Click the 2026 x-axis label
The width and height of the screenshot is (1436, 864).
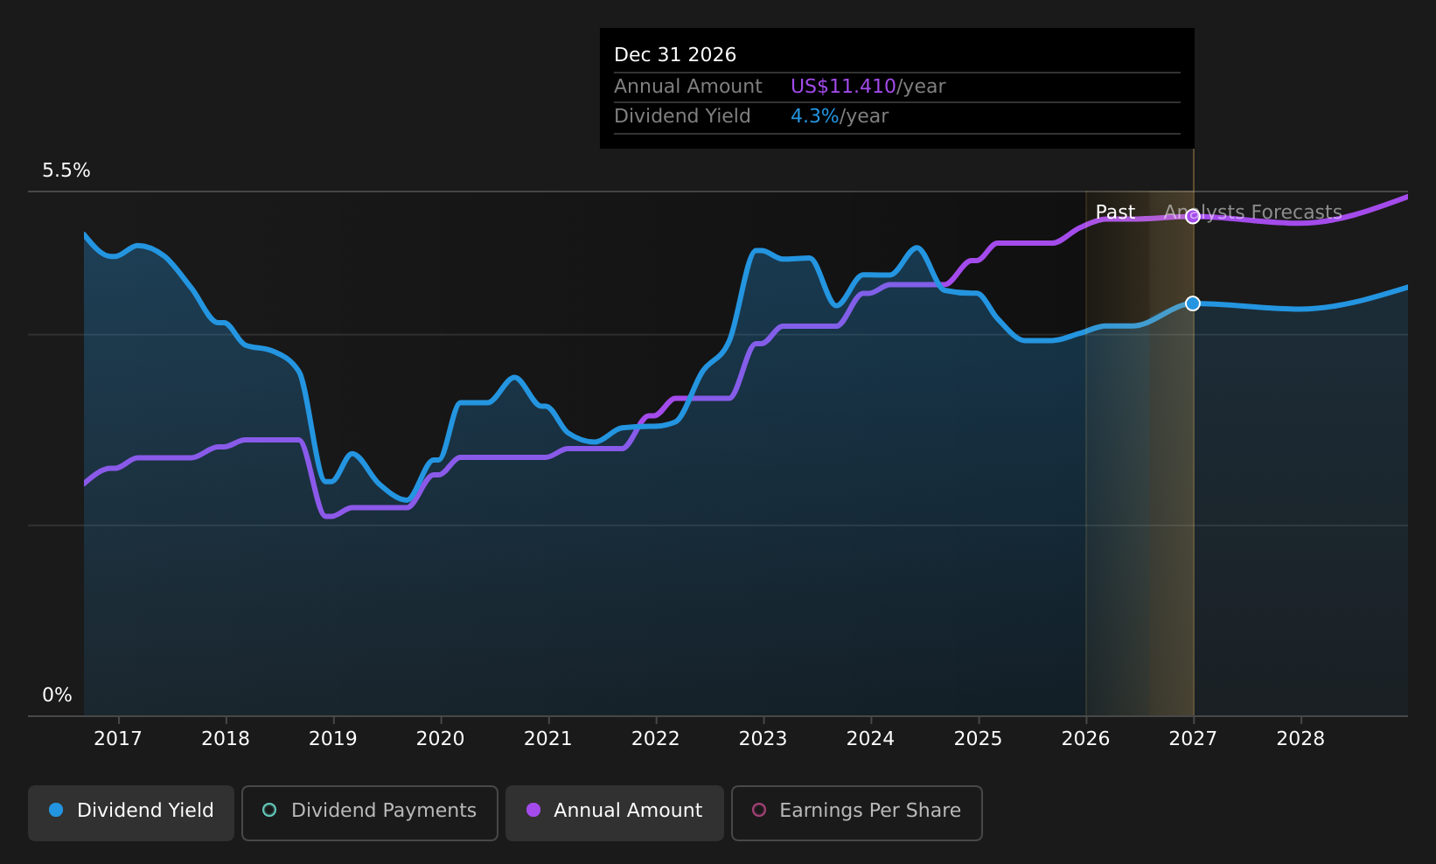pos(1086,739)
